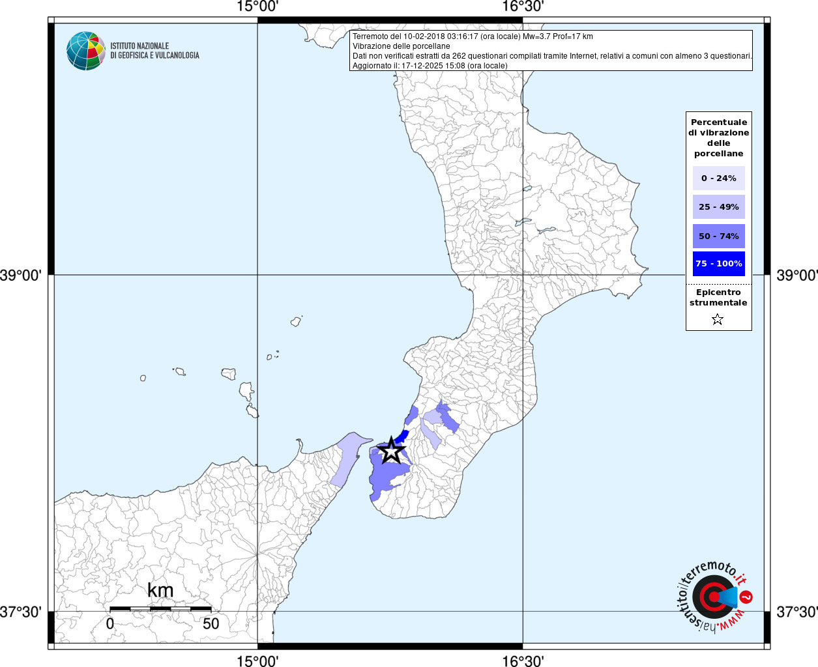Select the 50 - 74% legend swatch
The width and height of the screenshot is (818, 667).
tap(718, 236)
